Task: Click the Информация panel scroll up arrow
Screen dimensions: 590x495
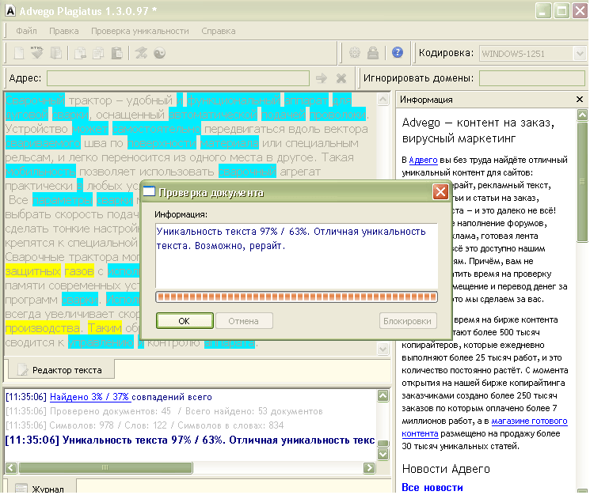Action: pos(582,115)
